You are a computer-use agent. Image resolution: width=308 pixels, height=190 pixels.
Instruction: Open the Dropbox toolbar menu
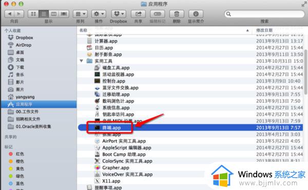(x=119, y=14)
